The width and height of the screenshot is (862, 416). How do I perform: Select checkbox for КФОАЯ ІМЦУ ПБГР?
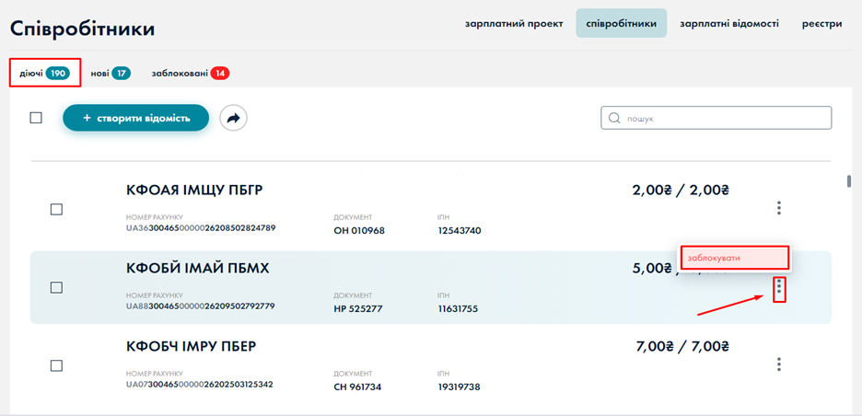[x=56, y=210]
